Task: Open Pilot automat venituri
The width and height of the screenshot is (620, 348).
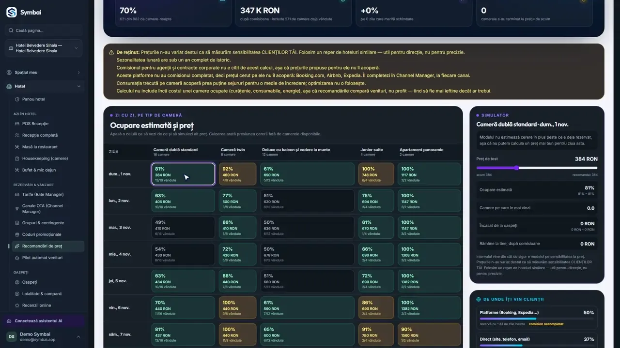Action: coord(42,258)
